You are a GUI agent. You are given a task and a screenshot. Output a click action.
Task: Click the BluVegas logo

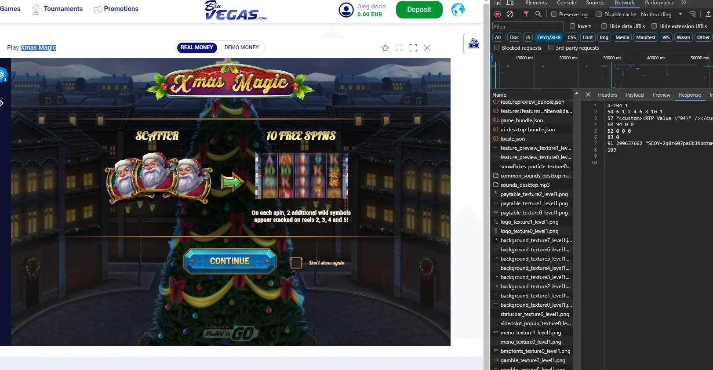(x=236, y=10)
